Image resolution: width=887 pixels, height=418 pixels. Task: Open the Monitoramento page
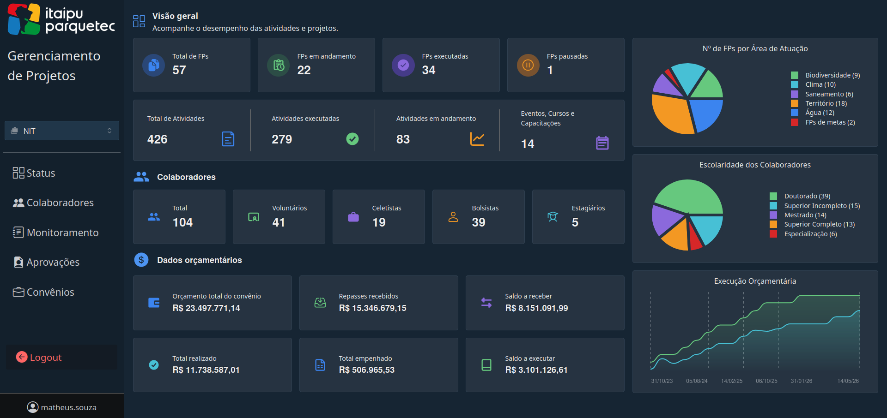pos(55,233)
